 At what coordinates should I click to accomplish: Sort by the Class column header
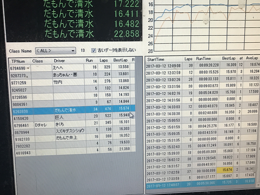point(38,61)
